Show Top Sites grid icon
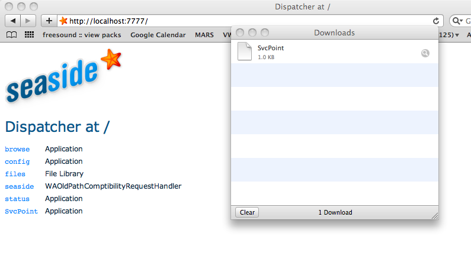The width and height of the screenshot is (471, 275). tap(29, 35)
